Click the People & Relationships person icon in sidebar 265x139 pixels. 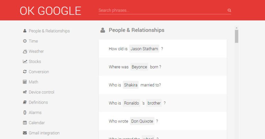25,31
